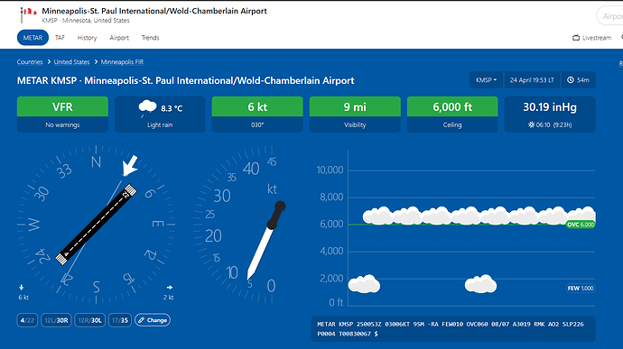Select runway 12L/30R toggle
This screenshot has width=623, height=349.
[x=56, y=320]
